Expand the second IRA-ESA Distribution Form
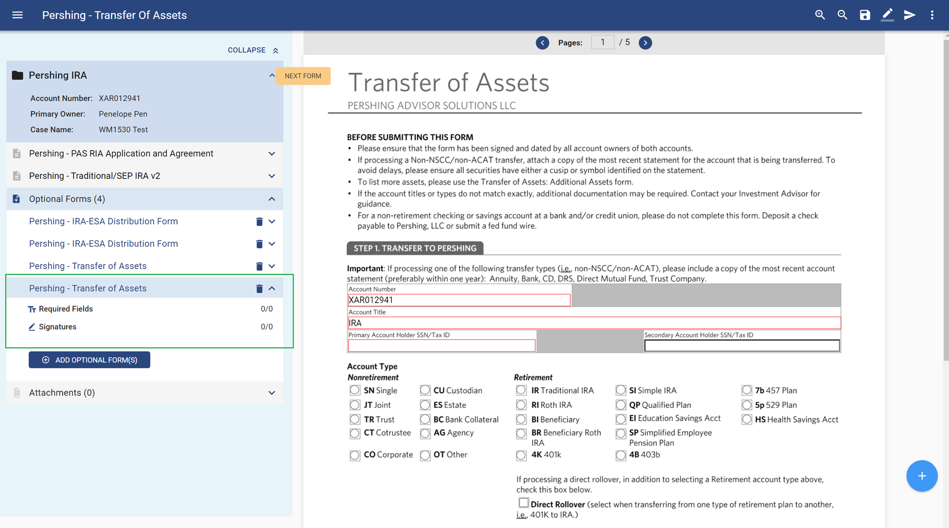Screen dimensions: 949x528 pos(272,244)
